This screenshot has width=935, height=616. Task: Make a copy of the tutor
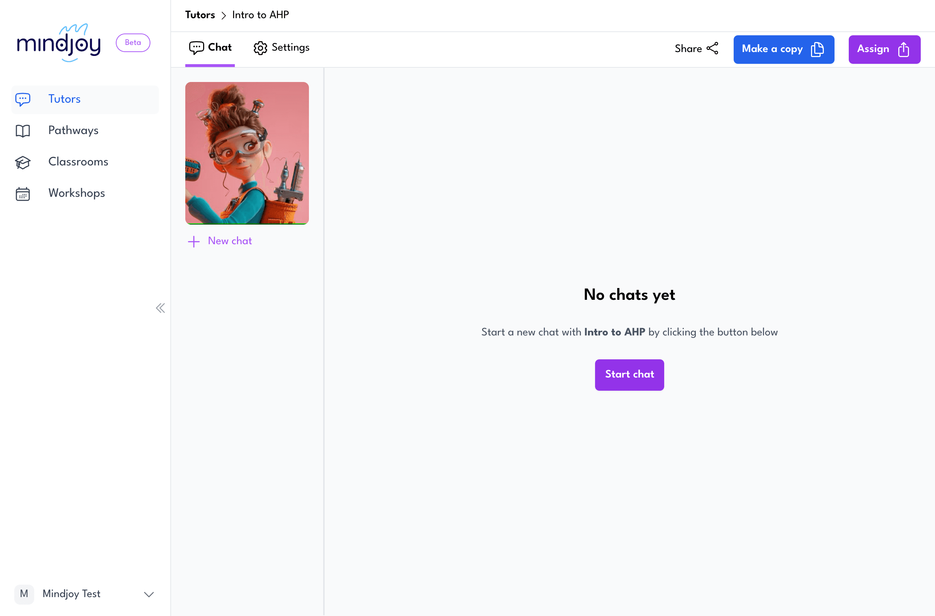pos(783,49)
